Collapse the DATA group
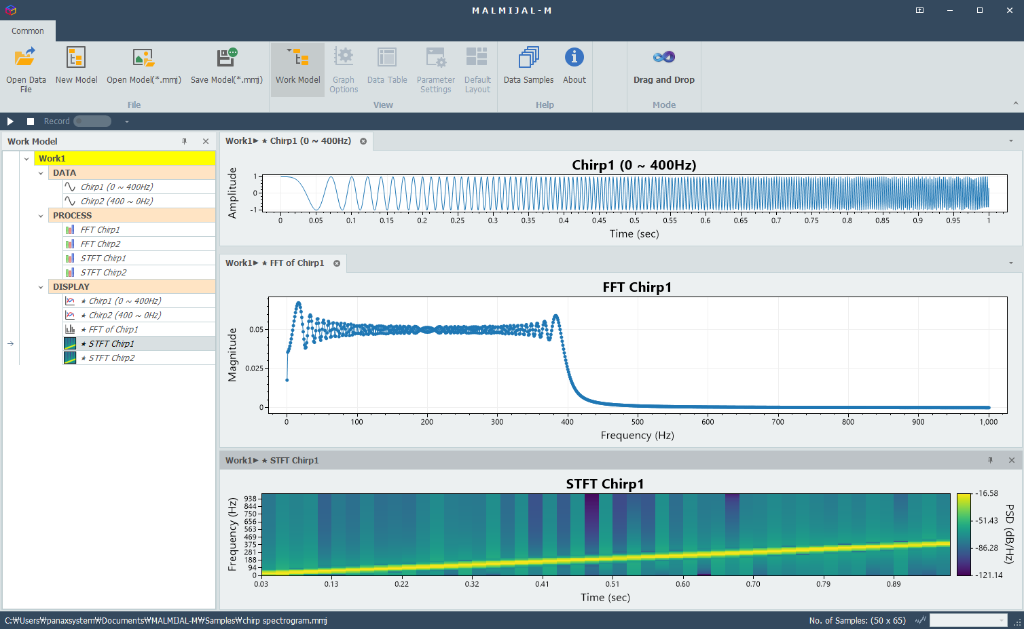This screenshot has height=629, width=1024. (41, 173)
